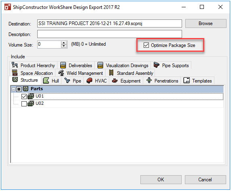
Task: Click the Destination path field
Action: 110,23
